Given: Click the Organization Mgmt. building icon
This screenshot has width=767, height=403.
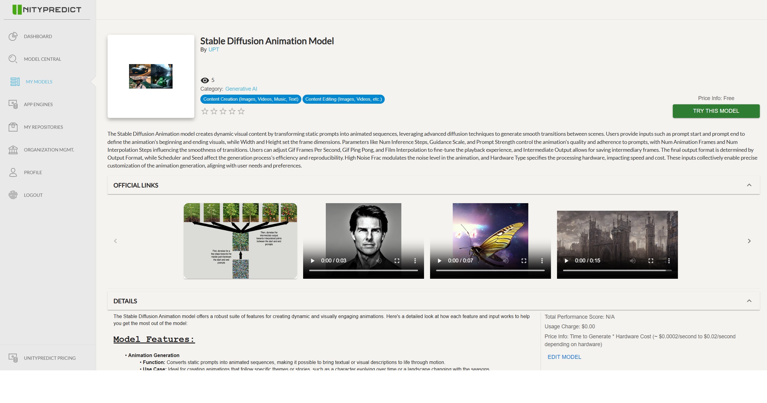Looking at the screenshot, I should (13, 150).
